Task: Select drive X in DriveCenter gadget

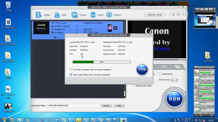Action: [x=204, y=111]
